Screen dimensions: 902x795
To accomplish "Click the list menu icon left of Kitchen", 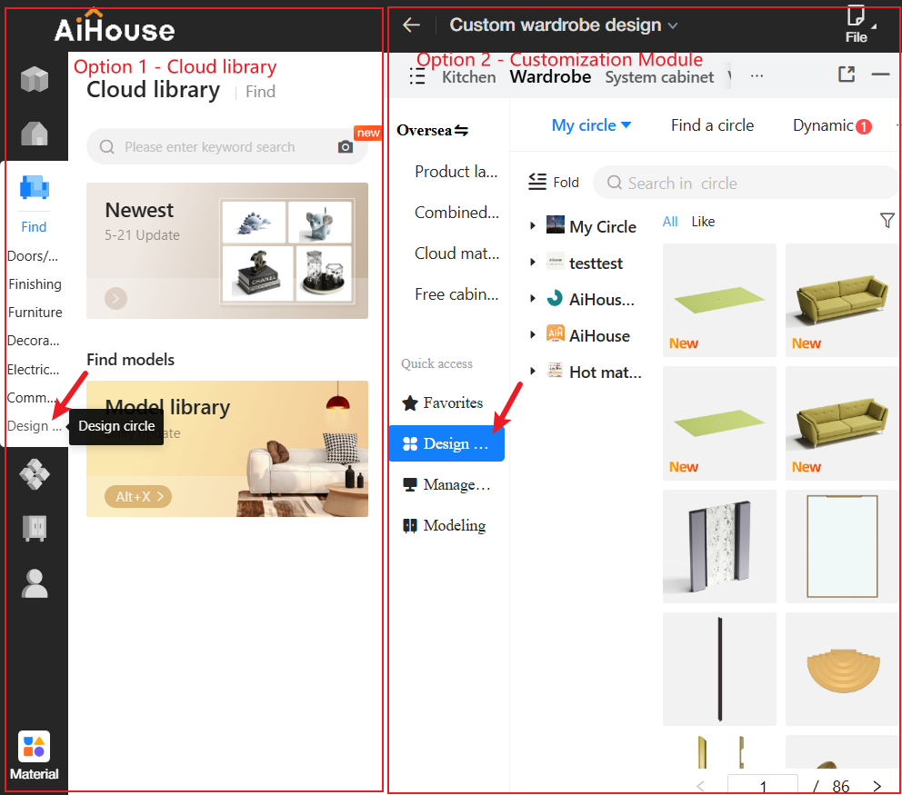I will tap(417, 76).
